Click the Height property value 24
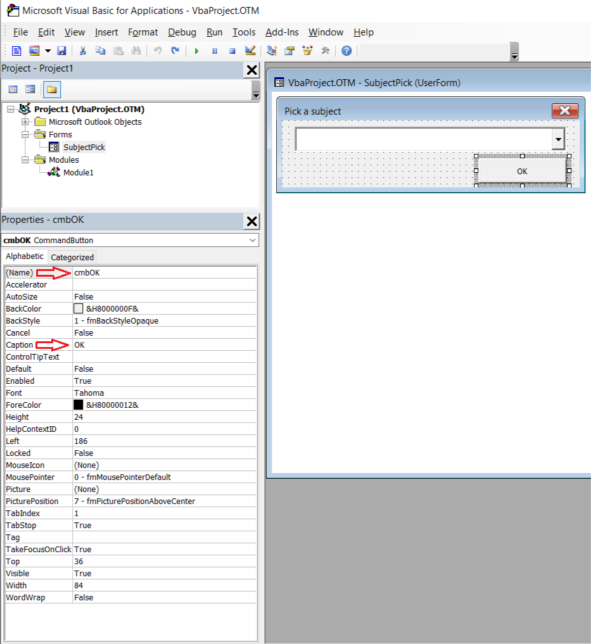Image resolution: width=591 pixels, height=644 pixels. pyautogui.click(x=165, y=417)
